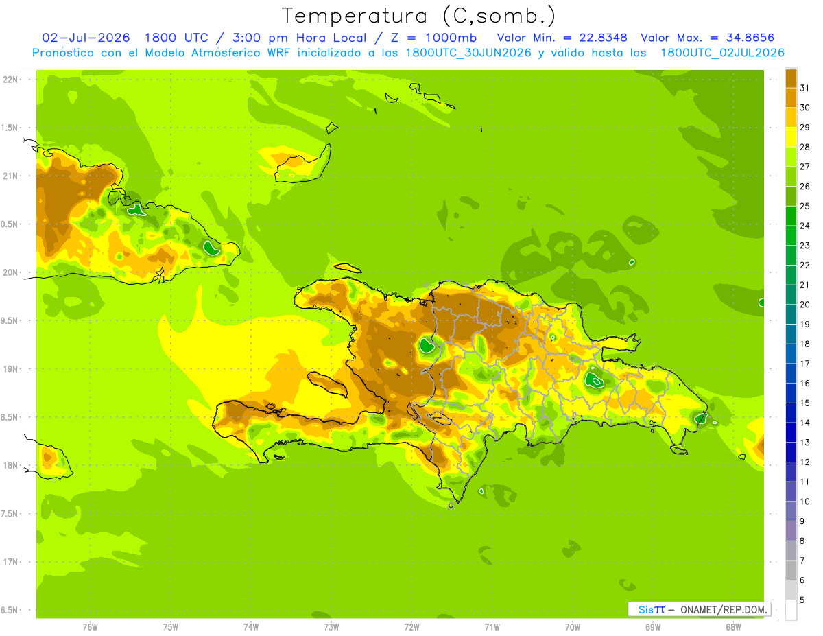The height and width of the screenshot is (636, 823).
Task: Click the colorbar label "5"
Action: [802, 600]
